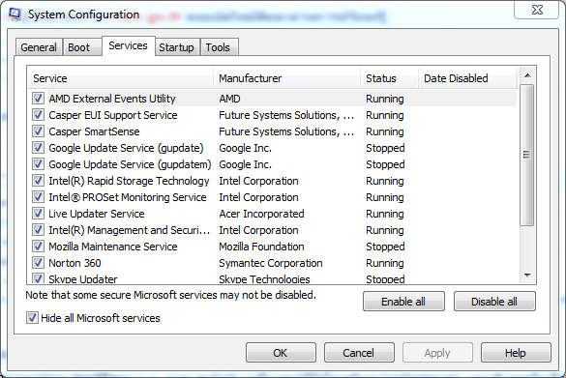Select Mozilla Maintenance Service name

click(113, 247)
